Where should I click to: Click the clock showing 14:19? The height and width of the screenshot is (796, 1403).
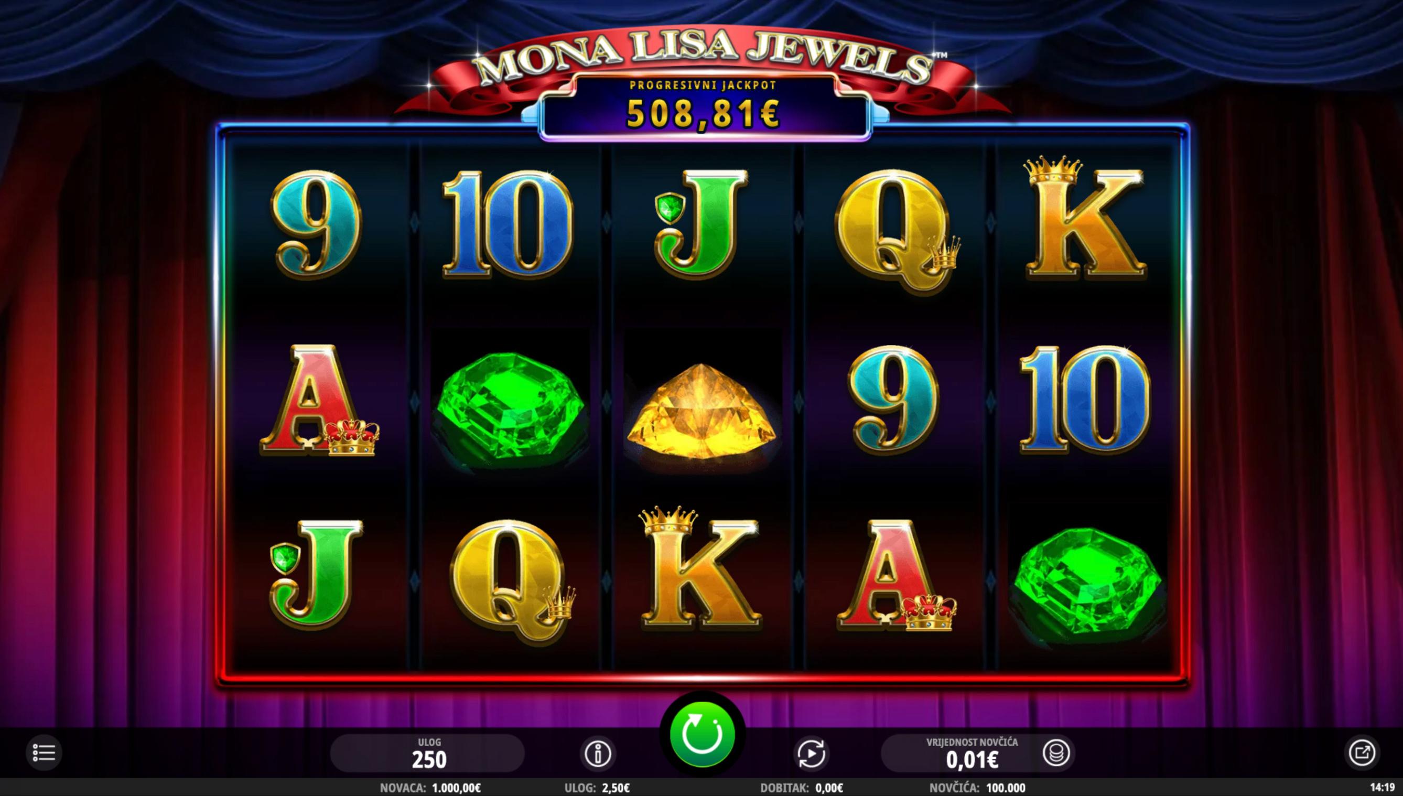pyautogui.click(x=1382, y=788)
